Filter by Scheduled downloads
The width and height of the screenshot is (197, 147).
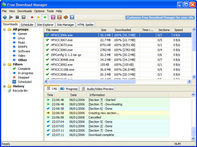point(25,82)
